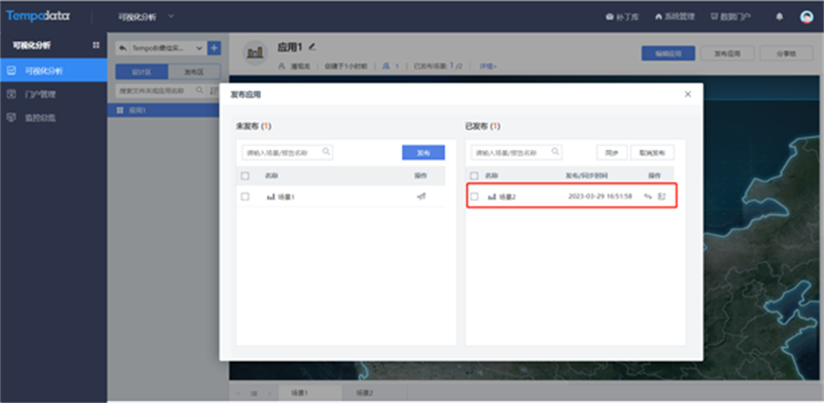Click the 应用1 app thumbnail icon
This screenshot has width=824, height=403.
pos(255,52)
